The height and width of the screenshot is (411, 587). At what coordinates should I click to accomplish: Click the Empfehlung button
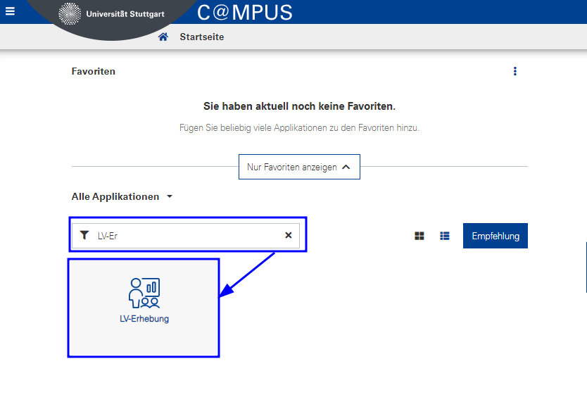496,236
